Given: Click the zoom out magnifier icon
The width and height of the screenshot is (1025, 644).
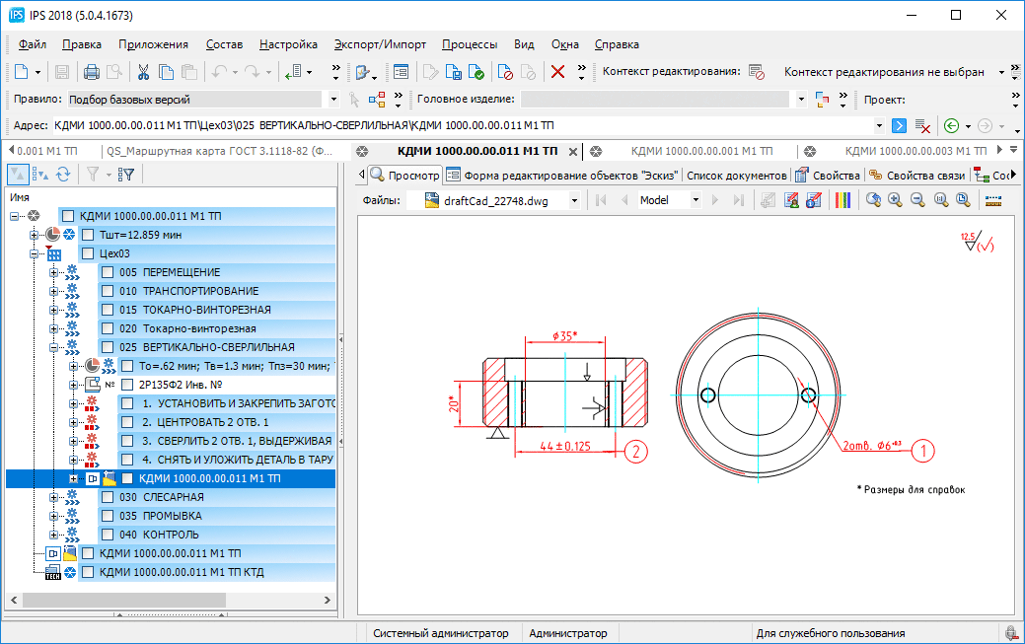Looking at the screenshot, I should (x=917, y=200).
